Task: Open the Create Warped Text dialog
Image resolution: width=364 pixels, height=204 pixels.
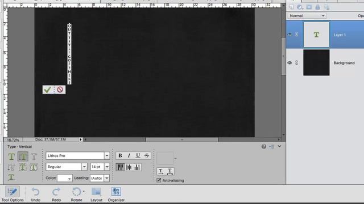Action: 169,171
